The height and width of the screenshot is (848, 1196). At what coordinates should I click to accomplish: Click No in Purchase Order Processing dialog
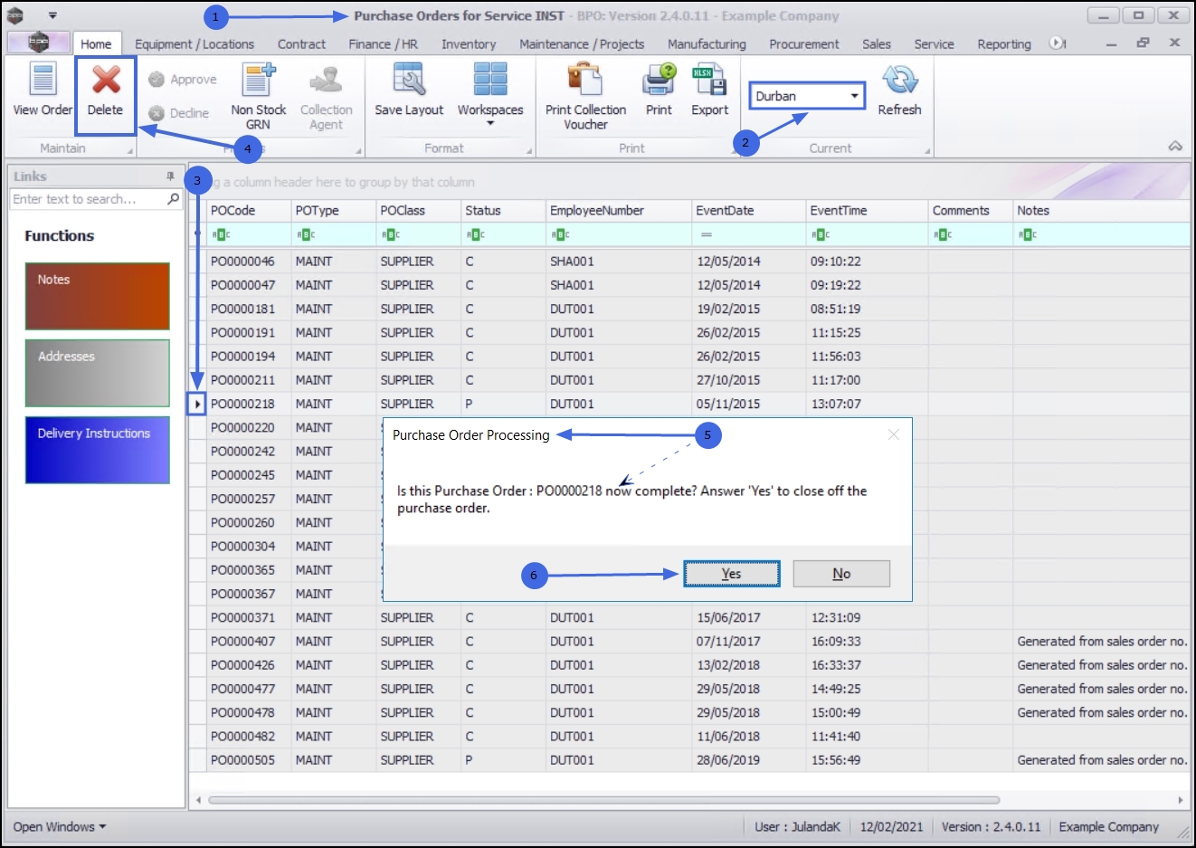point(841,574)
